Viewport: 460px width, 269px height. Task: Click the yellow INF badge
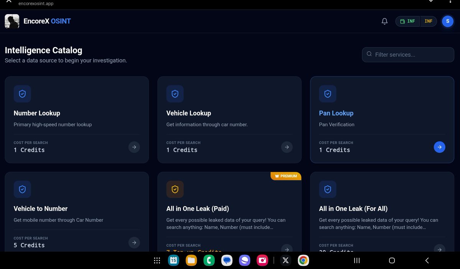(x=429, y=21)
